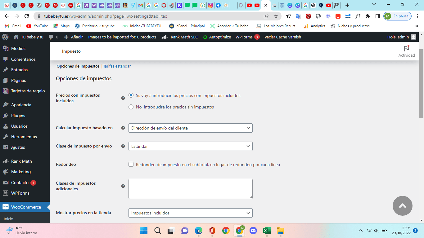The height and width of the screenshot is (238, 424).
Task: Click help icon beside Clases de impuestos adicionales
Action: (x=123, y=186)
